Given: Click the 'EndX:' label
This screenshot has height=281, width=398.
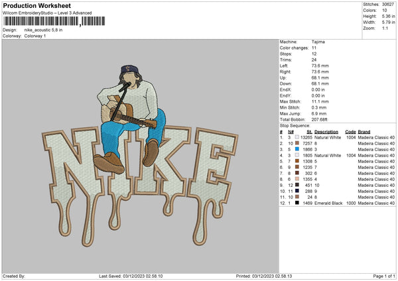Looking at the screenshot, I should point(285,89).
